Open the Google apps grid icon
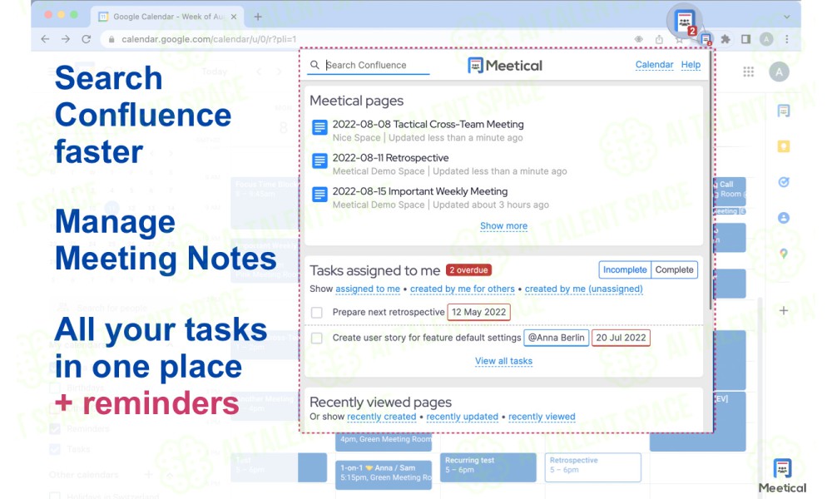The height and width of the screenshot is (499, 832). click(x=748, y=72)
